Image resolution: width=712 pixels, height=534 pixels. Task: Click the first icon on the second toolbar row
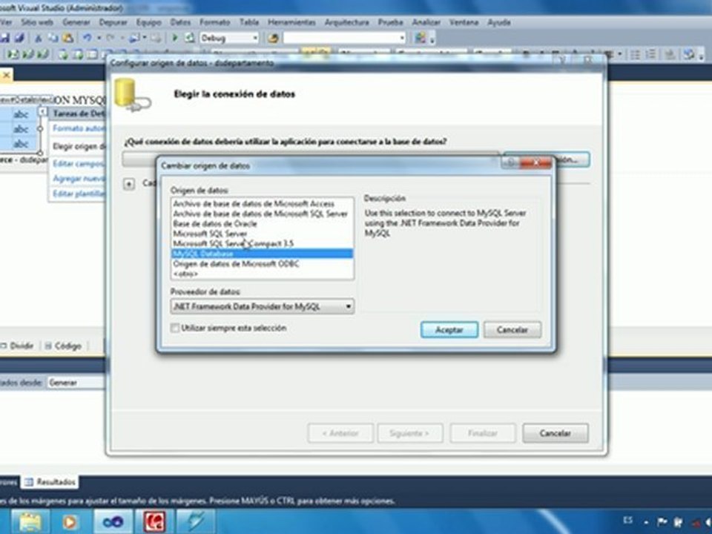coord(13,54)
